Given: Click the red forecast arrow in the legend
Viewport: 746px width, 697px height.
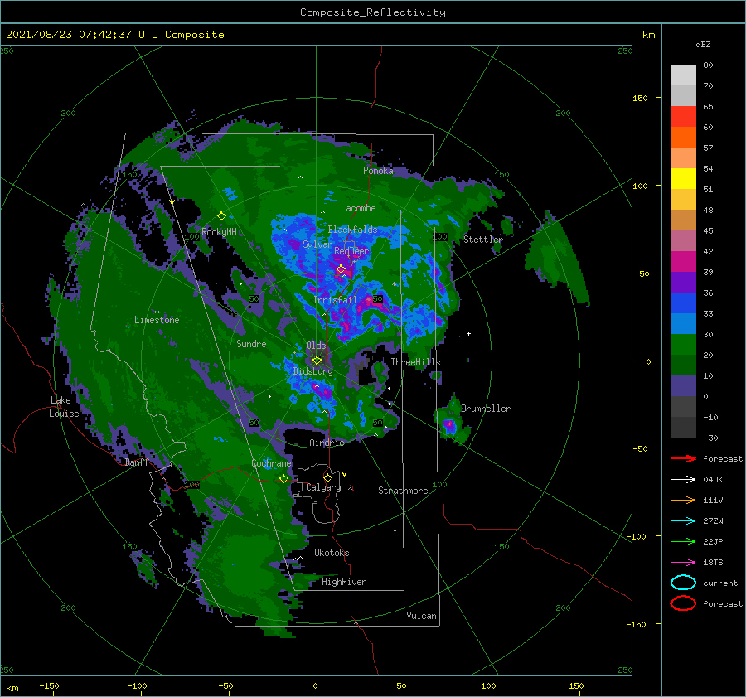Looking at the screenshot, I should click(x=683, y=458).
